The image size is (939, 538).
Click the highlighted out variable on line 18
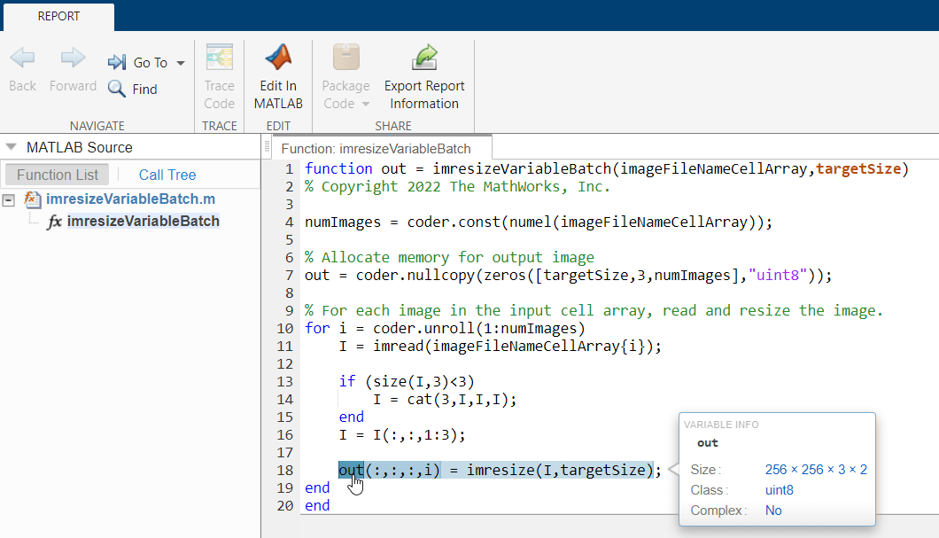[x=351, y=470]
